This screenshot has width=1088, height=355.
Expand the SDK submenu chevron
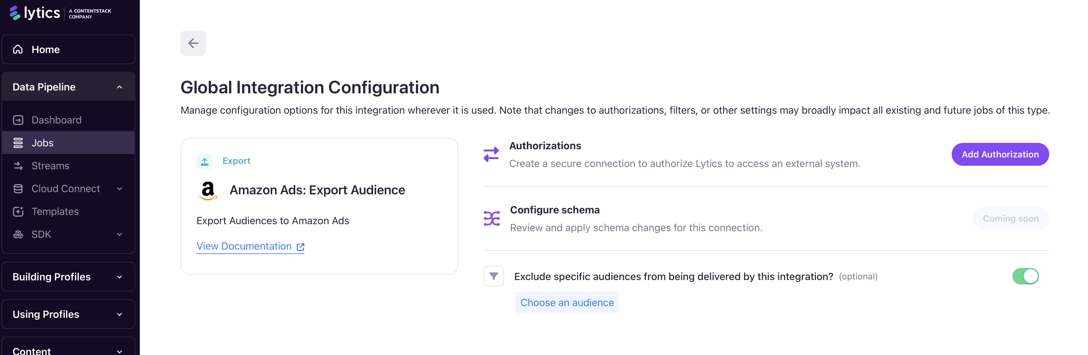[119, 234]
